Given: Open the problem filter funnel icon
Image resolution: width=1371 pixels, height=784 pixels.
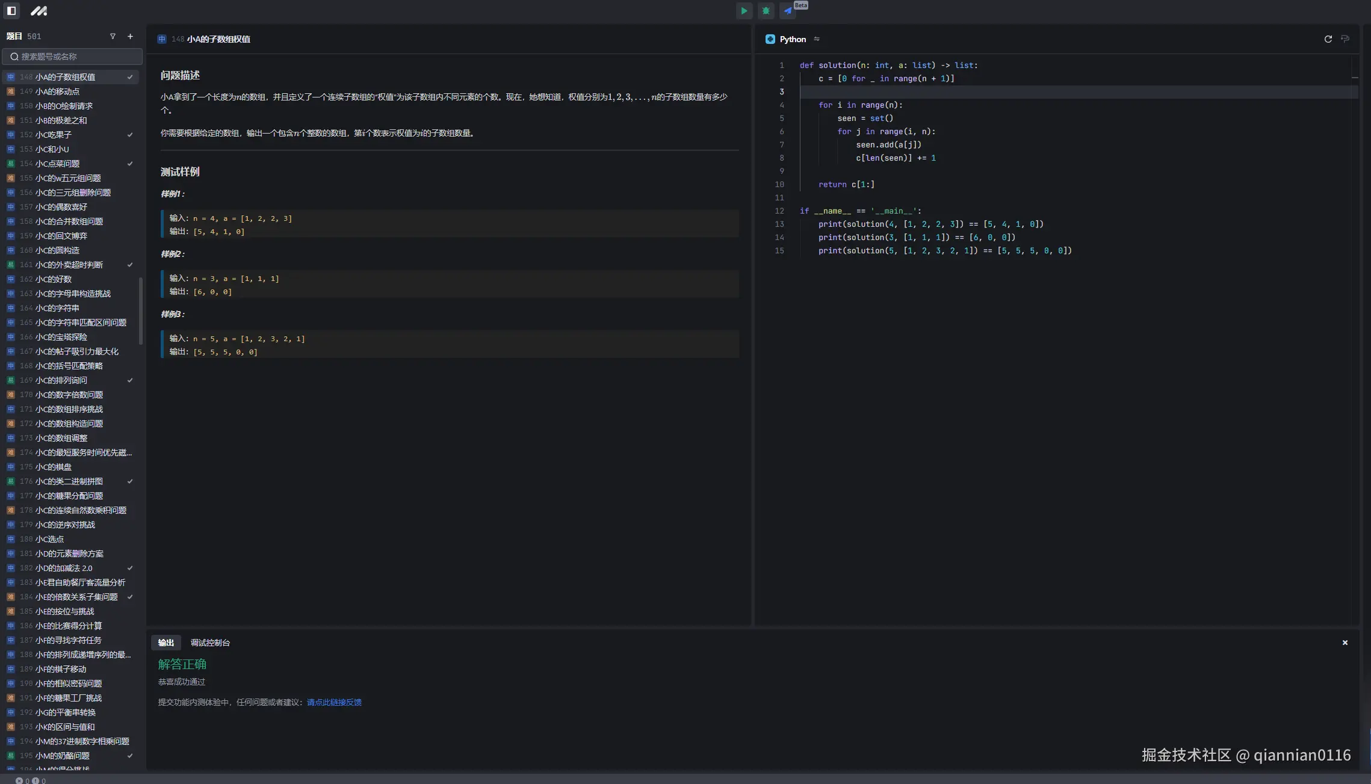Looking at the screenshot, I should point(113,36).
